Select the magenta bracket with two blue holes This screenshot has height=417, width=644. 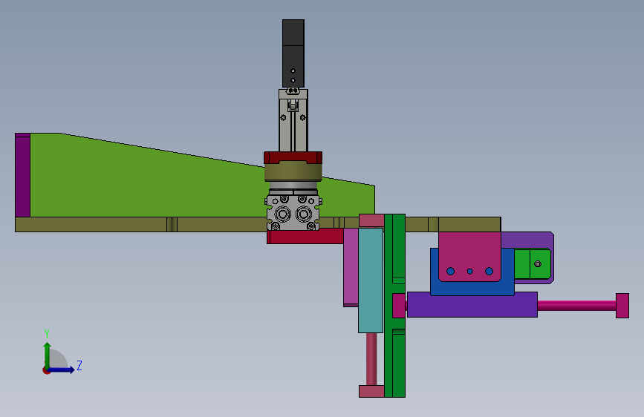click(469, 257)
